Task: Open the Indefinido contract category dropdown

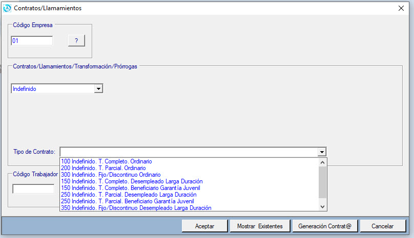Action: [x=98, y=89]
